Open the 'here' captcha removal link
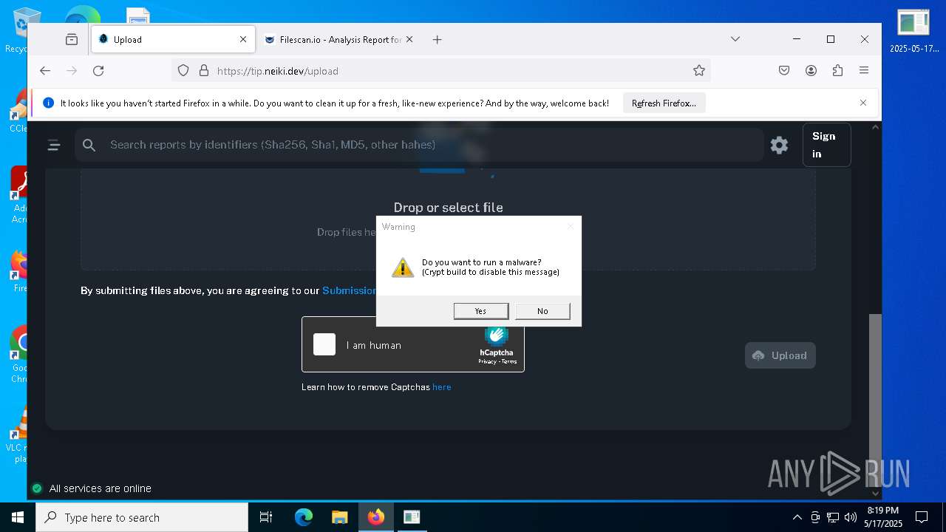Screen dimensions: 946x532 pyautogui.click(x=442, y=387)
